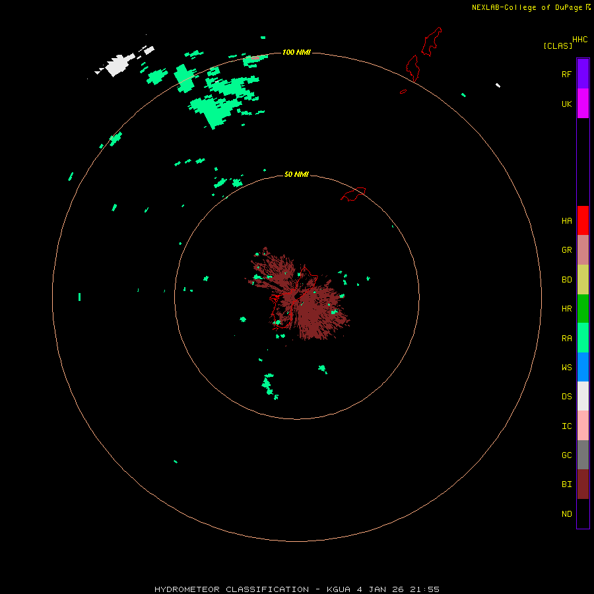
Task: Click the UK magenta legend swatch
Action: pyautogui.click(x=583, y=104)
